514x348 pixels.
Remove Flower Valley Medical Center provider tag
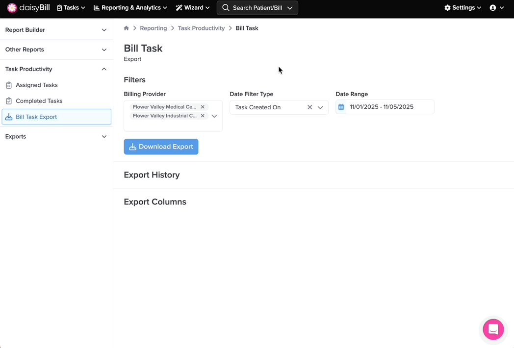click(203, 107)
